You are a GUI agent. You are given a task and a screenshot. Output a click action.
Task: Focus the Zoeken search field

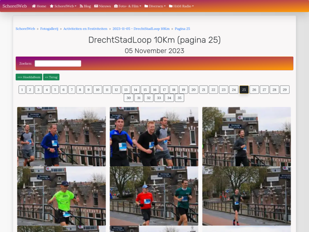coord(58,63)
